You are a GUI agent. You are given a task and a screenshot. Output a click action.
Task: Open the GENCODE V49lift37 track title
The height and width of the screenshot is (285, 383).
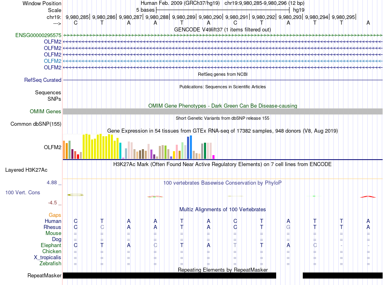[222, 29]
